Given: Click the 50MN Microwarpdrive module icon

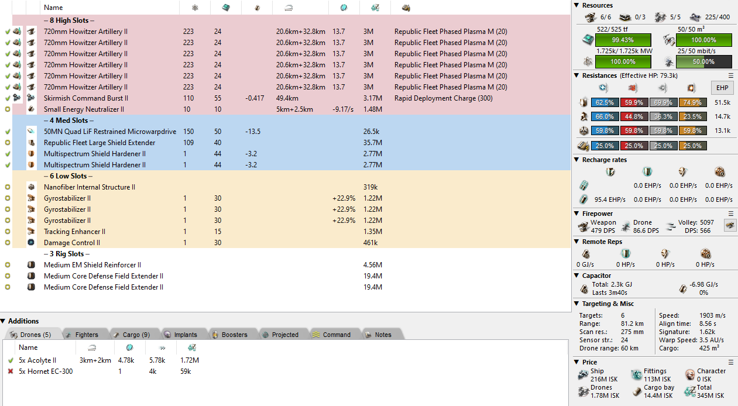Looking at the screenshot, I should 30,132.
